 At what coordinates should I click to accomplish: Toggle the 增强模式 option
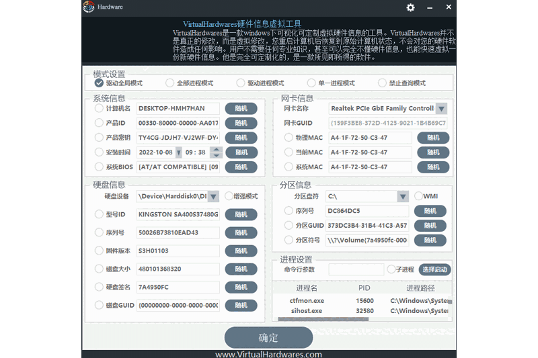(x=229, y=196)
